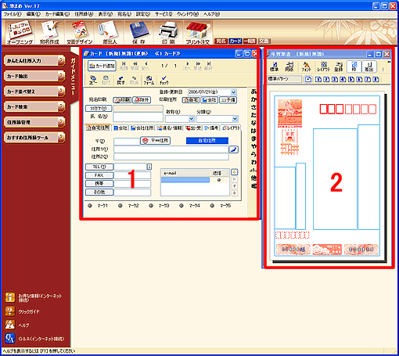Image resolution: width=399 pixels, height=356 pixels.
Task: Toggle the 除外 exclude-from-print option
Action: [142, 100]
